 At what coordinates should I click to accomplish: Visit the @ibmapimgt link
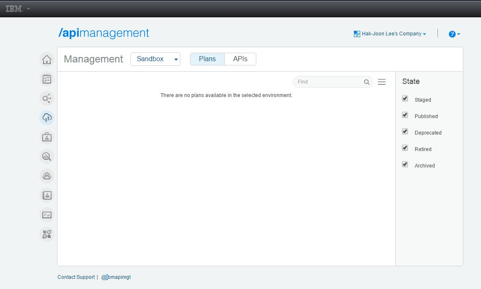pyautogui.click(x=116, y=277)
